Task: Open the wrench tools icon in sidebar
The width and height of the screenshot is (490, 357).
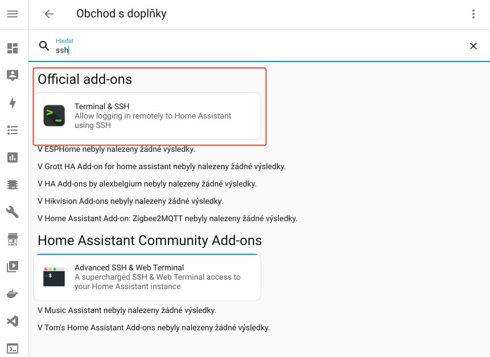Action: pos(13,212)
